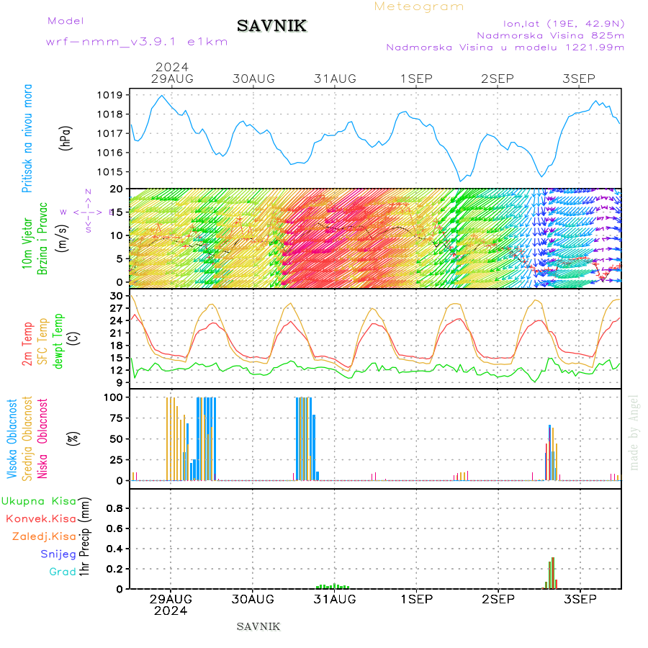Click the bold "SAVNIK" title above the charts
This screenshot has width=648, height=648.
tap(272, 26)
